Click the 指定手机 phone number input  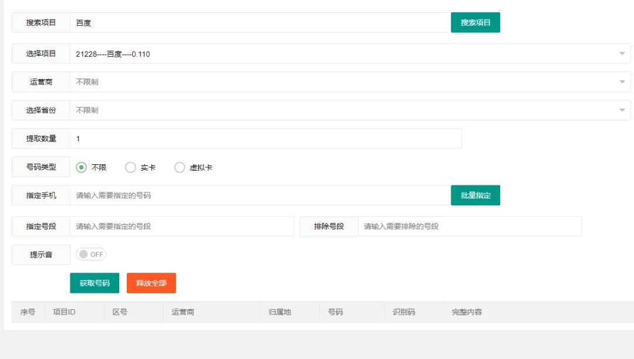pos(259,195)
